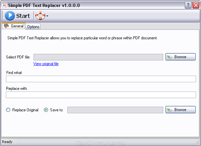Click the Find what text field
This screenshot has height=146, width=201.
[101, 79]
